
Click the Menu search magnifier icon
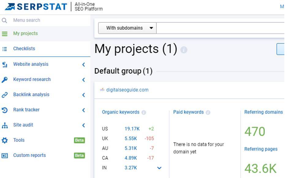5,21
